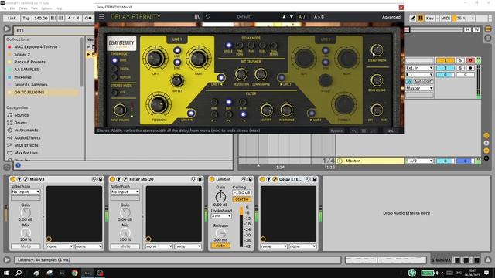
Task: Select the band-pass filter type button
Action: [x=229, y=114]
